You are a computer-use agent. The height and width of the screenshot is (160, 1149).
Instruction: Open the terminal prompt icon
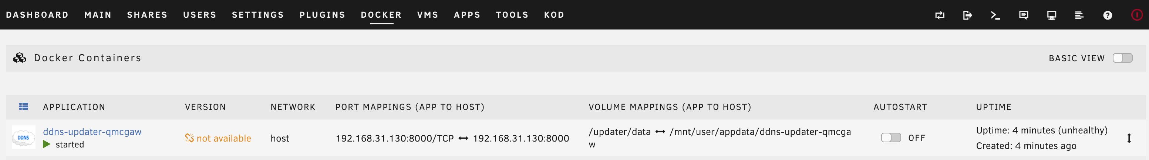(x=995, y=15)
